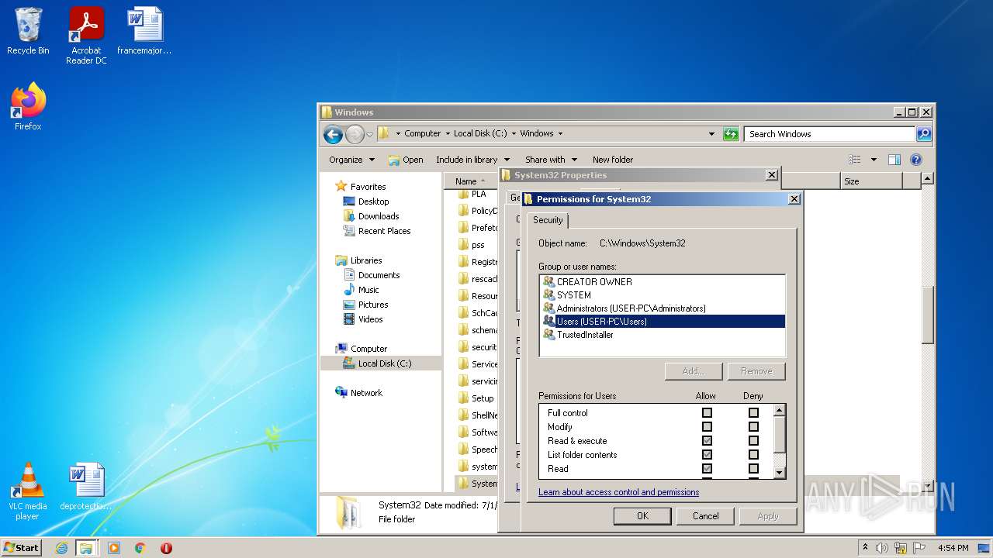The image size is (993, 558).
Task: Click the volume tray icon
Action: tap(882, 548)
